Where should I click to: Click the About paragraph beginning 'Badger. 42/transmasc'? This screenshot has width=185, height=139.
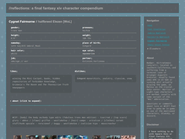pyautogui.click(x=161, y=81)
